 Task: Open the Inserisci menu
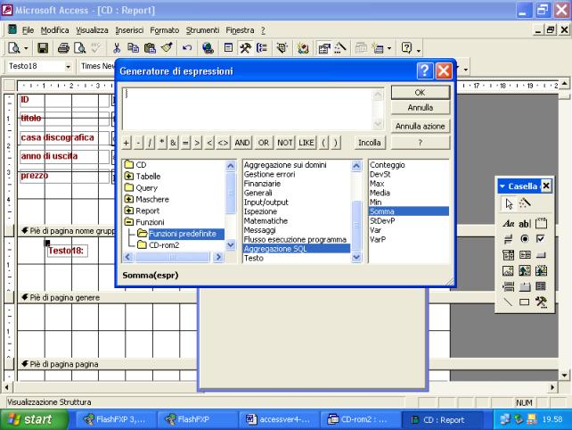click(129, 30)
